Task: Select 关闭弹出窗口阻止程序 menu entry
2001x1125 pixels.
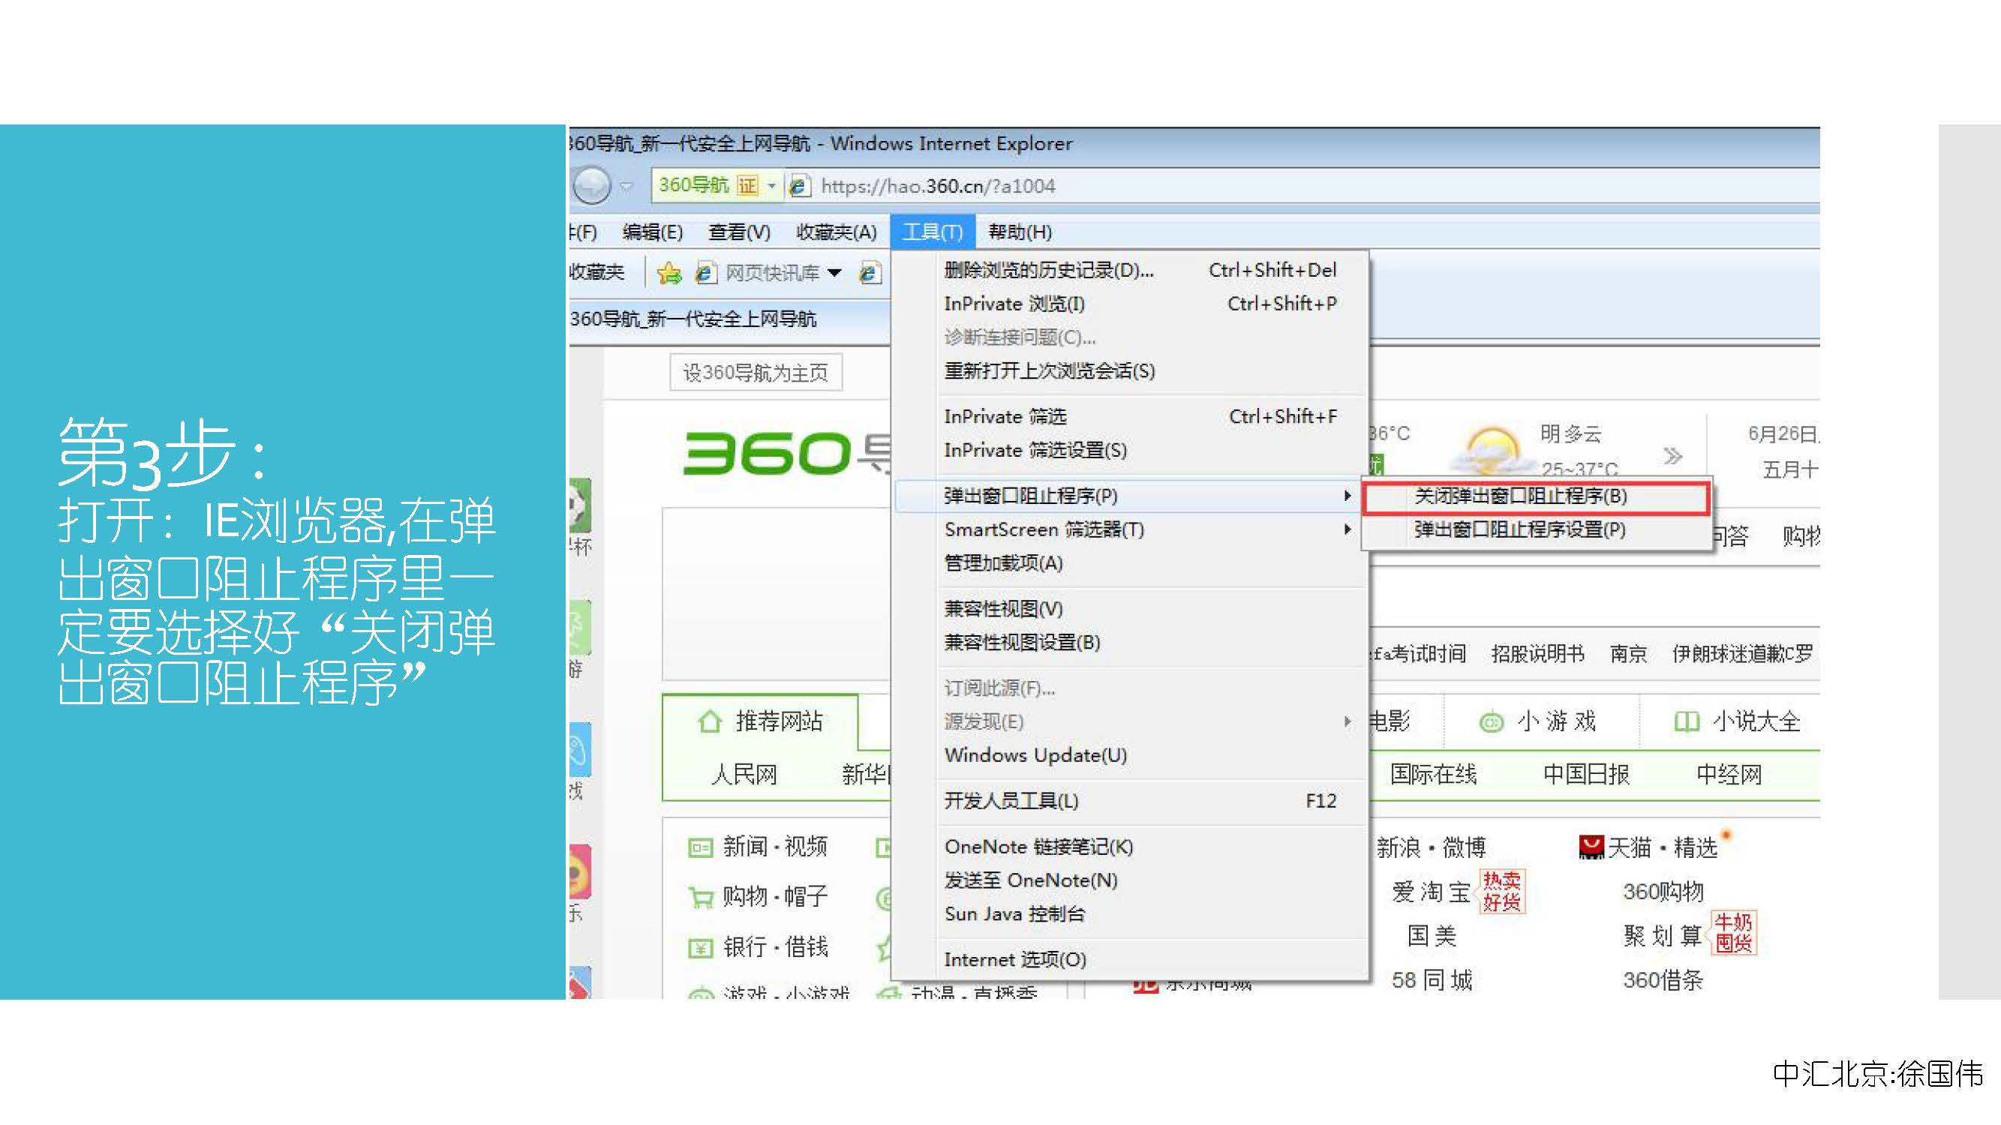Action: click(1520, 496)
